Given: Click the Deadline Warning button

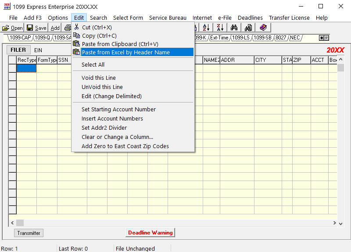Looking at the screenshot, I should 150,233.
